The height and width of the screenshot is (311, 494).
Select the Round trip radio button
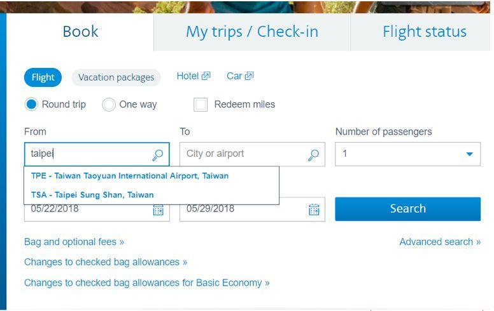click(x=31, y=104)
